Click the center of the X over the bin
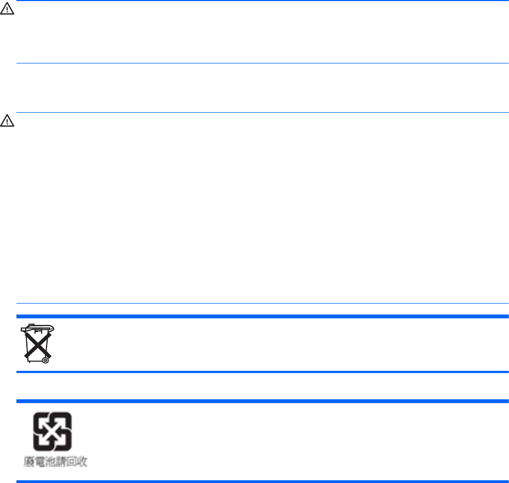The height and width of the screenshot is (483, 509). 37,345
